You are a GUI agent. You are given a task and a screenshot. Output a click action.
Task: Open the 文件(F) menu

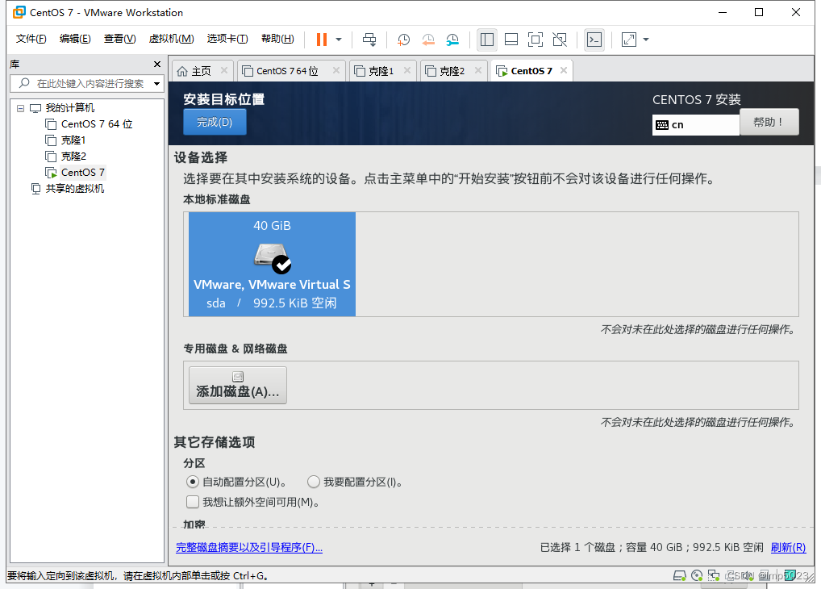point(31,39)
